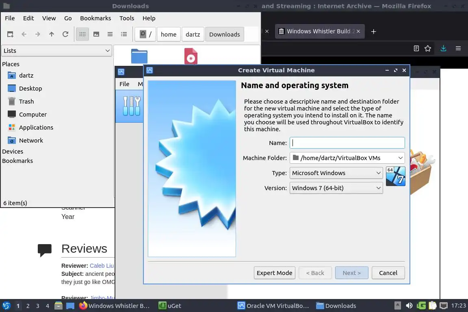Open the Bookmarks menu in file manager
Viewport: 468px width, 312px height.
pos(95,18)
